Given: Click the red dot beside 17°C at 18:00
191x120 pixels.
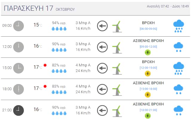Looking at the screenshot, I should click(x=45, y=86).
